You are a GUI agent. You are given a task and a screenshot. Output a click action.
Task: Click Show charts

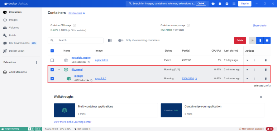point(259,25)
